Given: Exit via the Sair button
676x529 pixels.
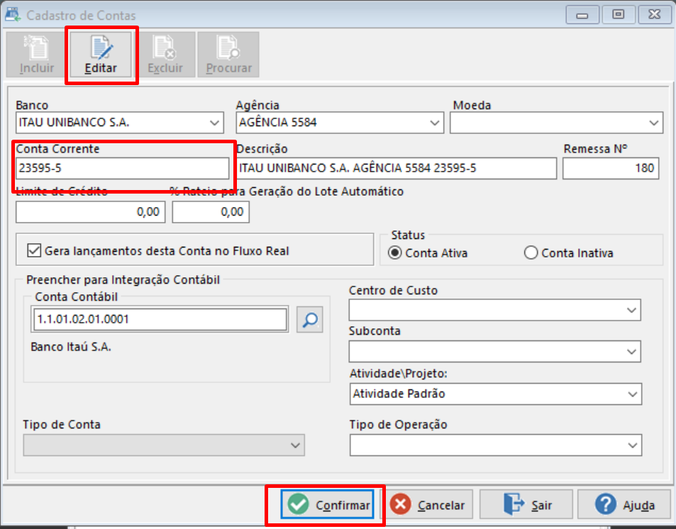Looking at the screenshot, I should [x=526, y=504].
